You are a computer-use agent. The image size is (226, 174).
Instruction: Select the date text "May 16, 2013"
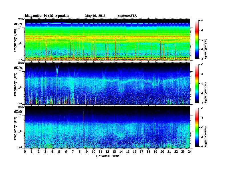point(95,16)
